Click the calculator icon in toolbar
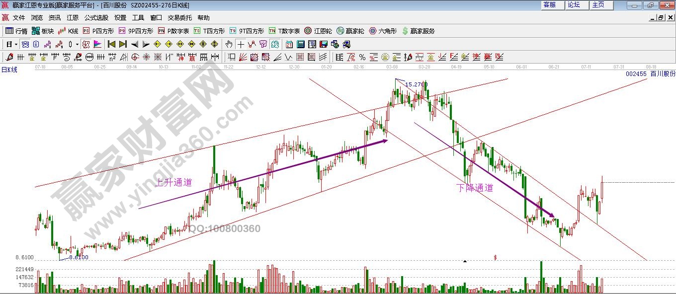Screen dimensions: 676x294 click(x=300, y=44)
